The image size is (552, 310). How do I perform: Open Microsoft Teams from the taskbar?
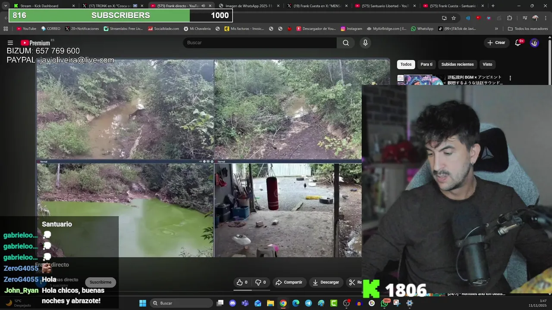click(245, 303)
